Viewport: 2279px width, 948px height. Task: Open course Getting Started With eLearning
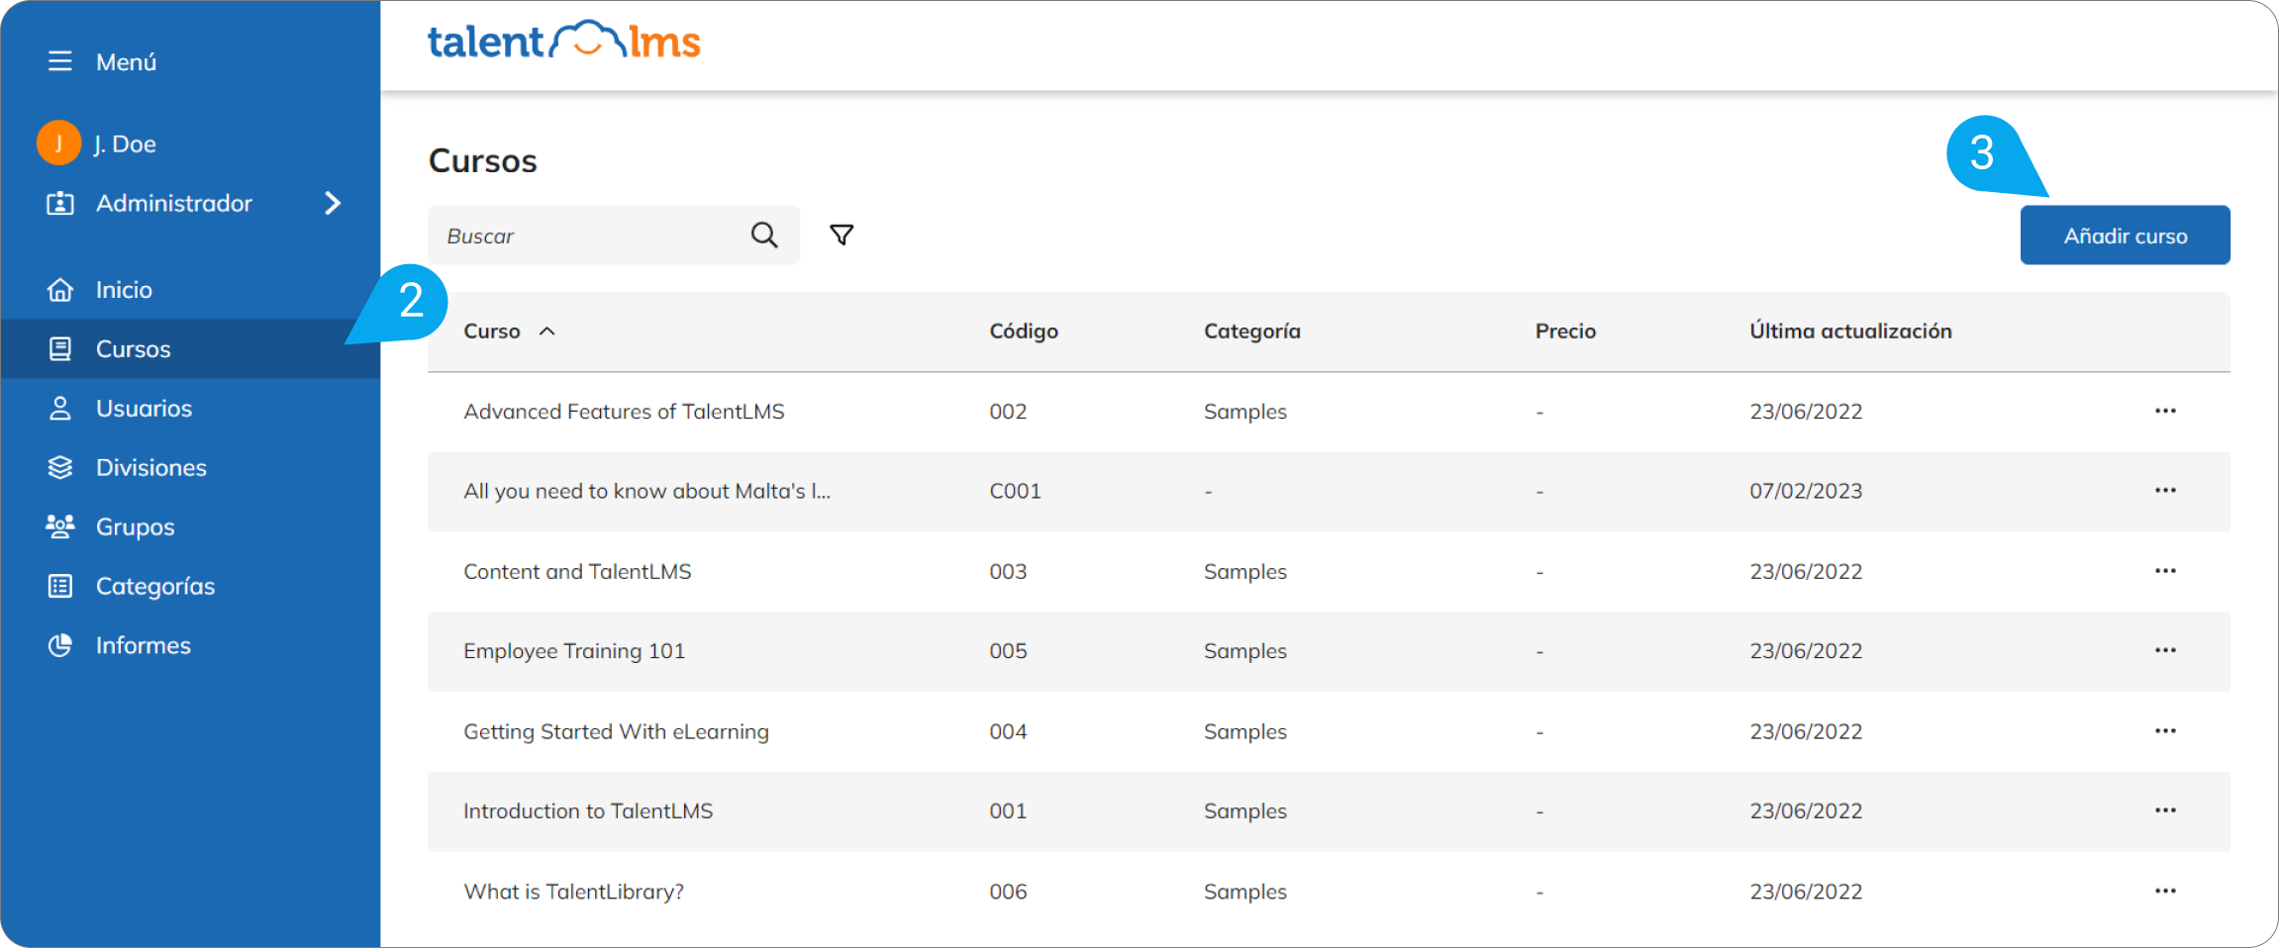coord(616,732)
